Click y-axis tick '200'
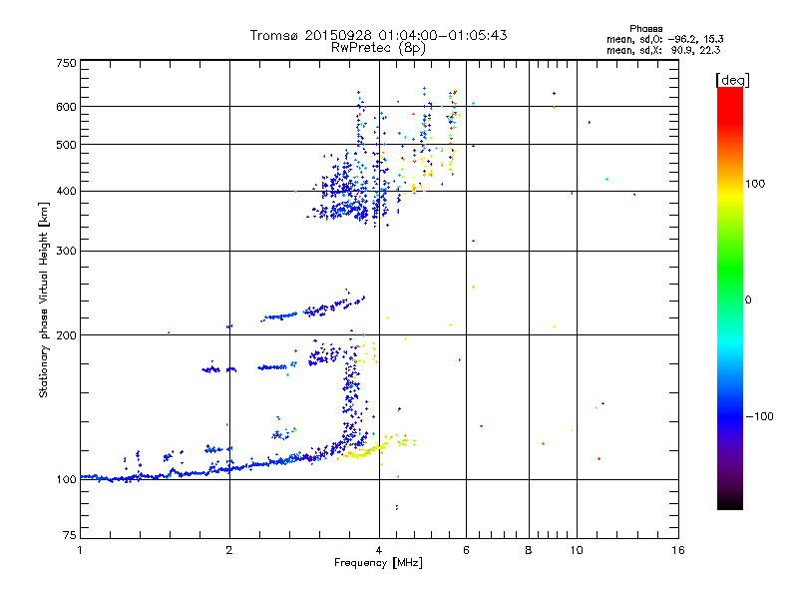Viewport: 798px width, 599px height. tap(66, 335)
